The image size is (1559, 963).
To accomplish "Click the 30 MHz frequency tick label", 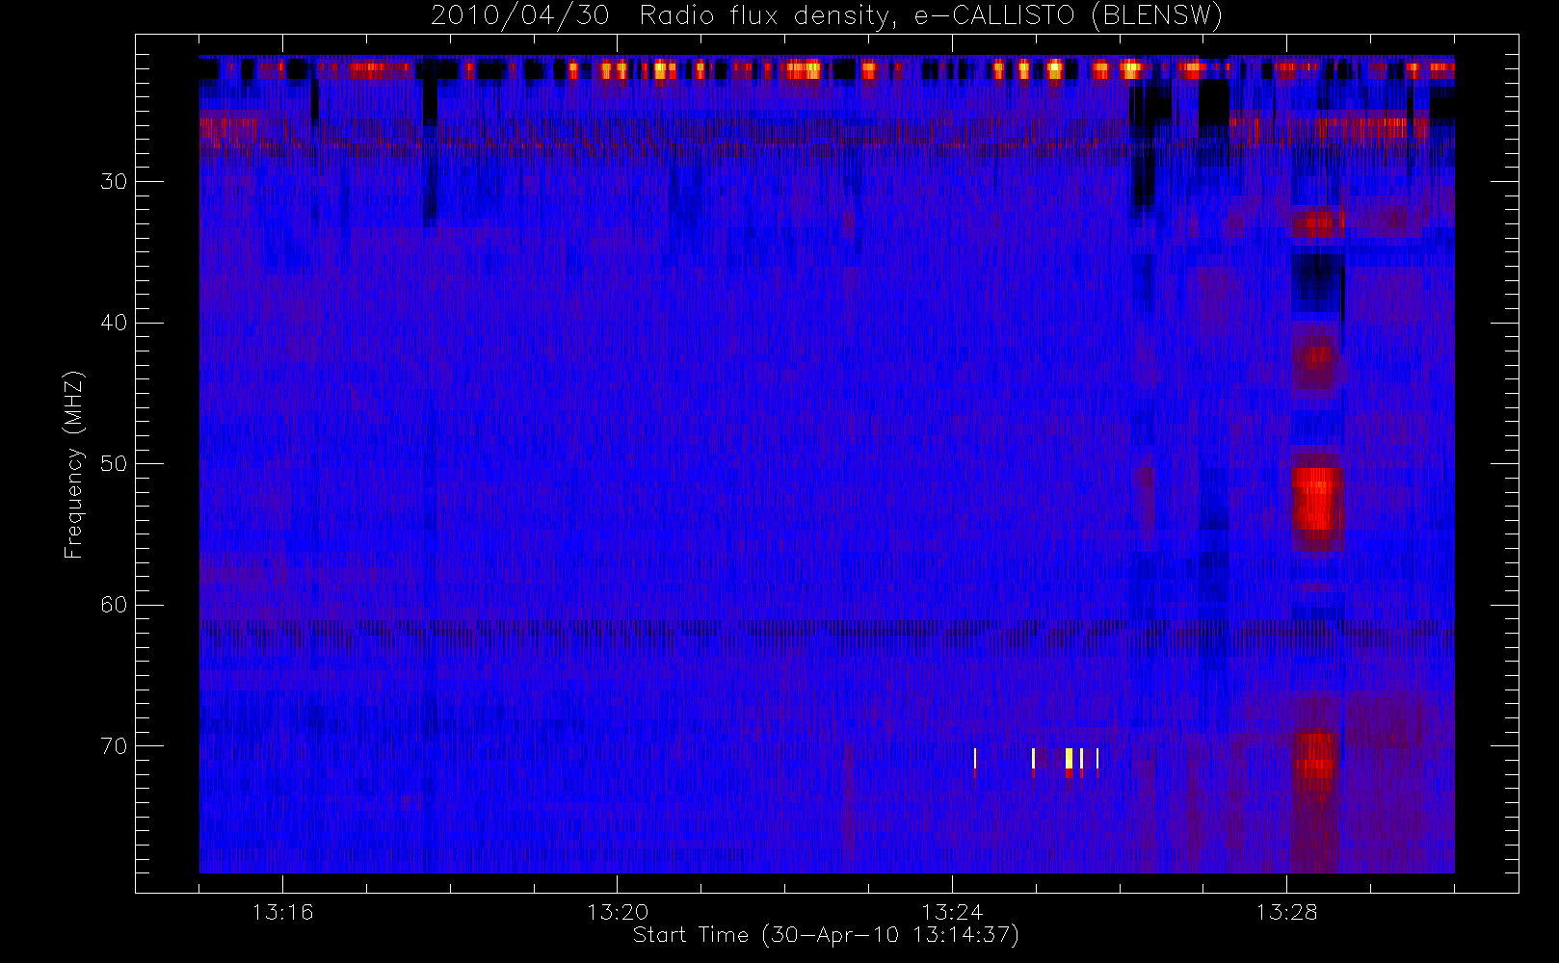I will pos(114,181).
